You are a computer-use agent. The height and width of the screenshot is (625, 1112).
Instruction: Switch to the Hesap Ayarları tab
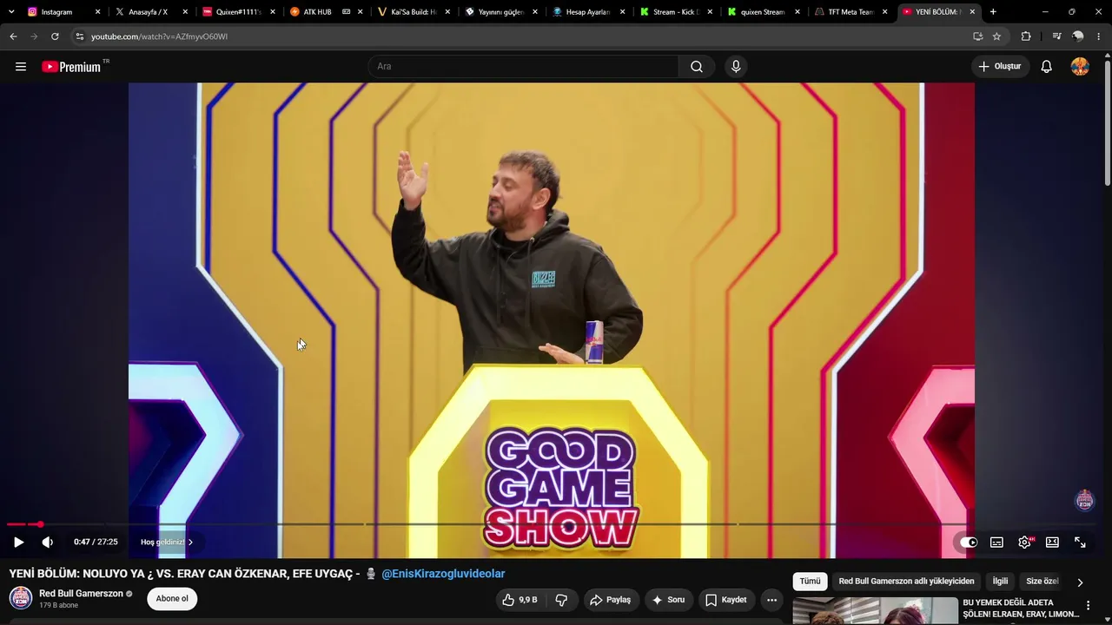587,12
